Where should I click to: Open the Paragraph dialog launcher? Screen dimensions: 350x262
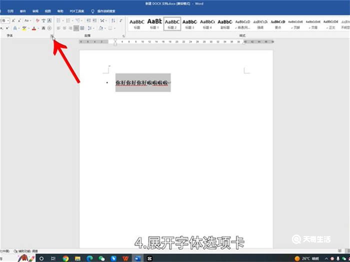point(123,36)
